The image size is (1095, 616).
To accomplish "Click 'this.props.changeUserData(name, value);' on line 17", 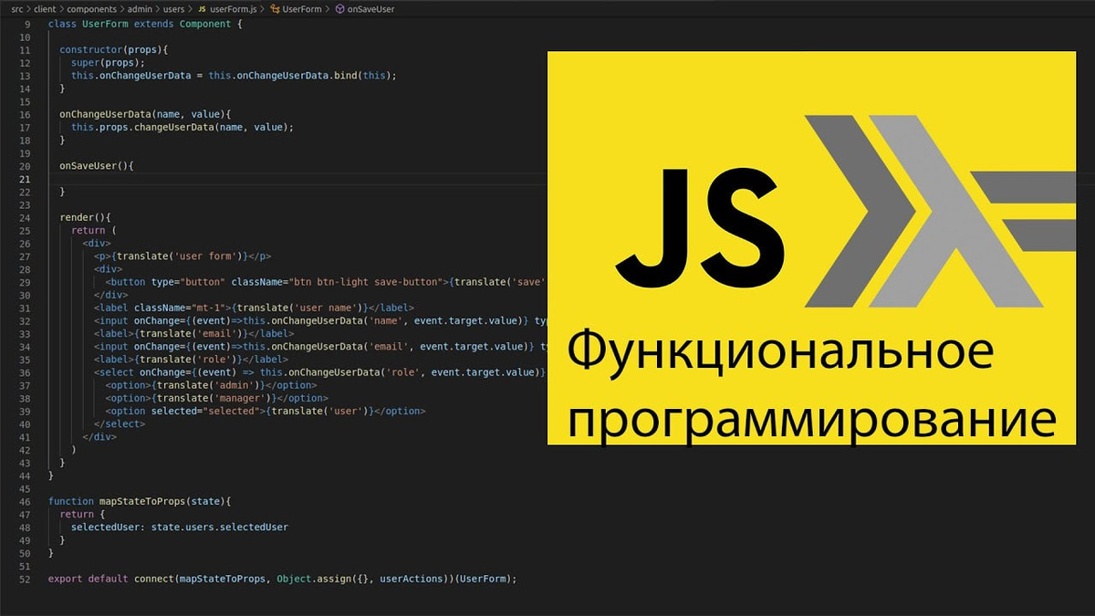I will 182,127.
